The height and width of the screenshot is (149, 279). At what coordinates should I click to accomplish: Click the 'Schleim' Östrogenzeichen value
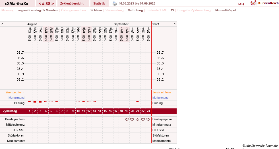(96, 10)
